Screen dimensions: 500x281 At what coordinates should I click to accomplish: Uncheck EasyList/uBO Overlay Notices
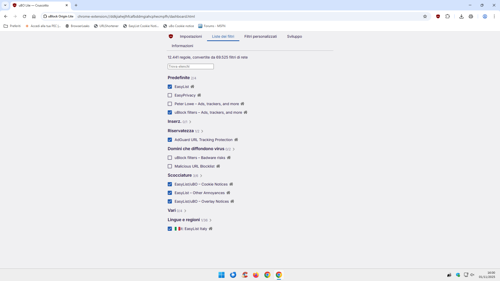[170, 201]
